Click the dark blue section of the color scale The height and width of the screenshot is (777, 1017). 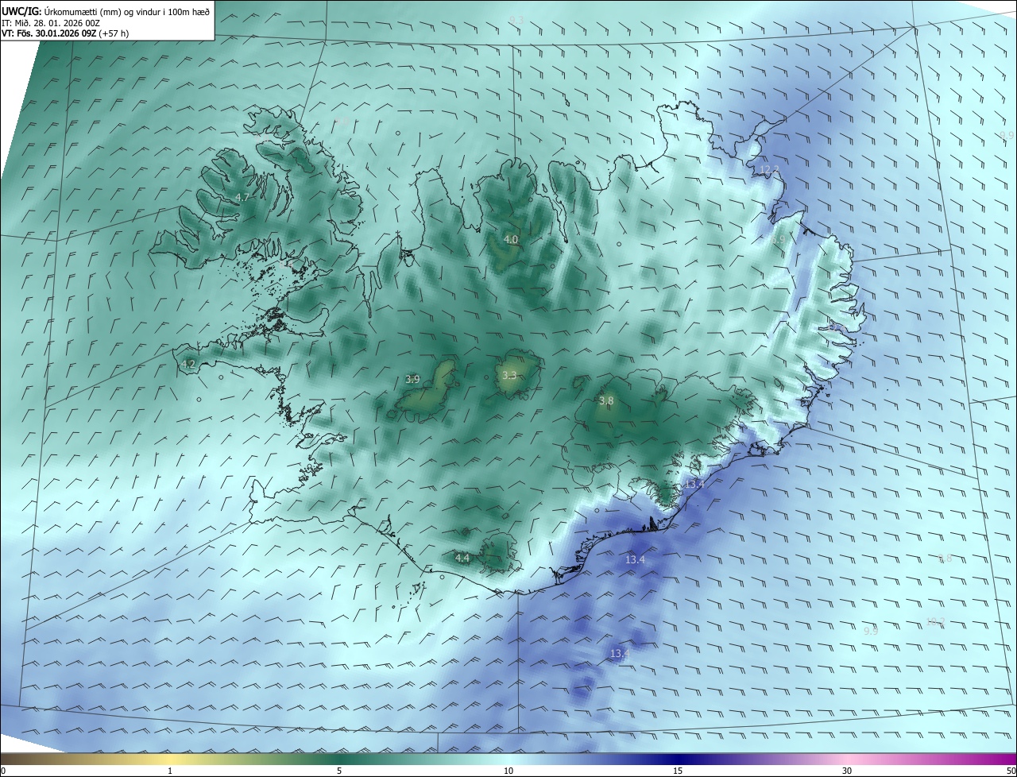tap(678, 759)
